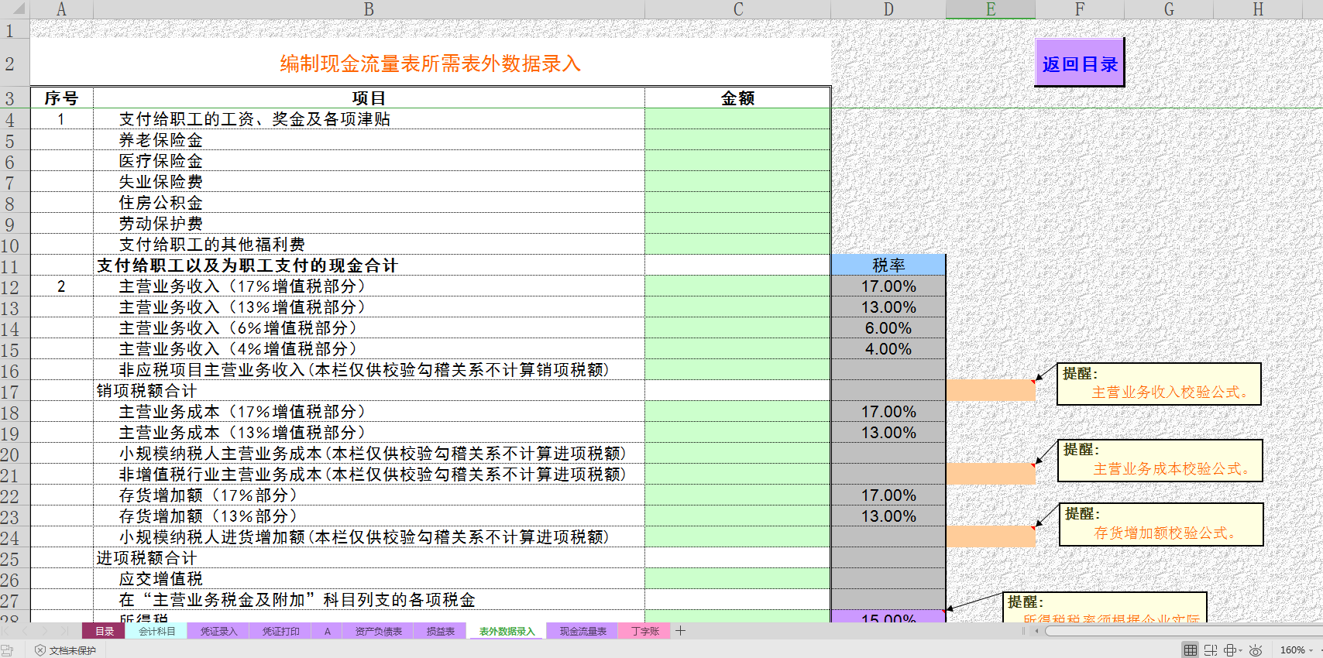Click amount cell for 养老保险金
Image resolution: width=1323 pixels, height=658 pixels.
(x=737, y=140)
